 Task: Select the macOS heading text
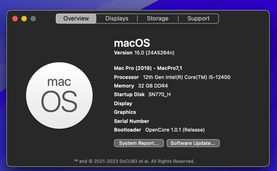[x=132, y=43]
